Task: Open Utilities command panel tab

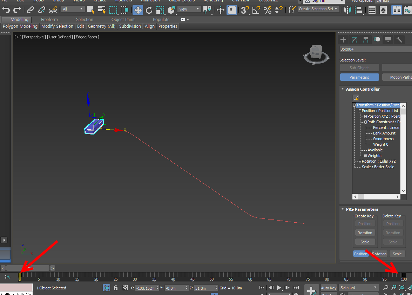Action: tap(399, 40)
